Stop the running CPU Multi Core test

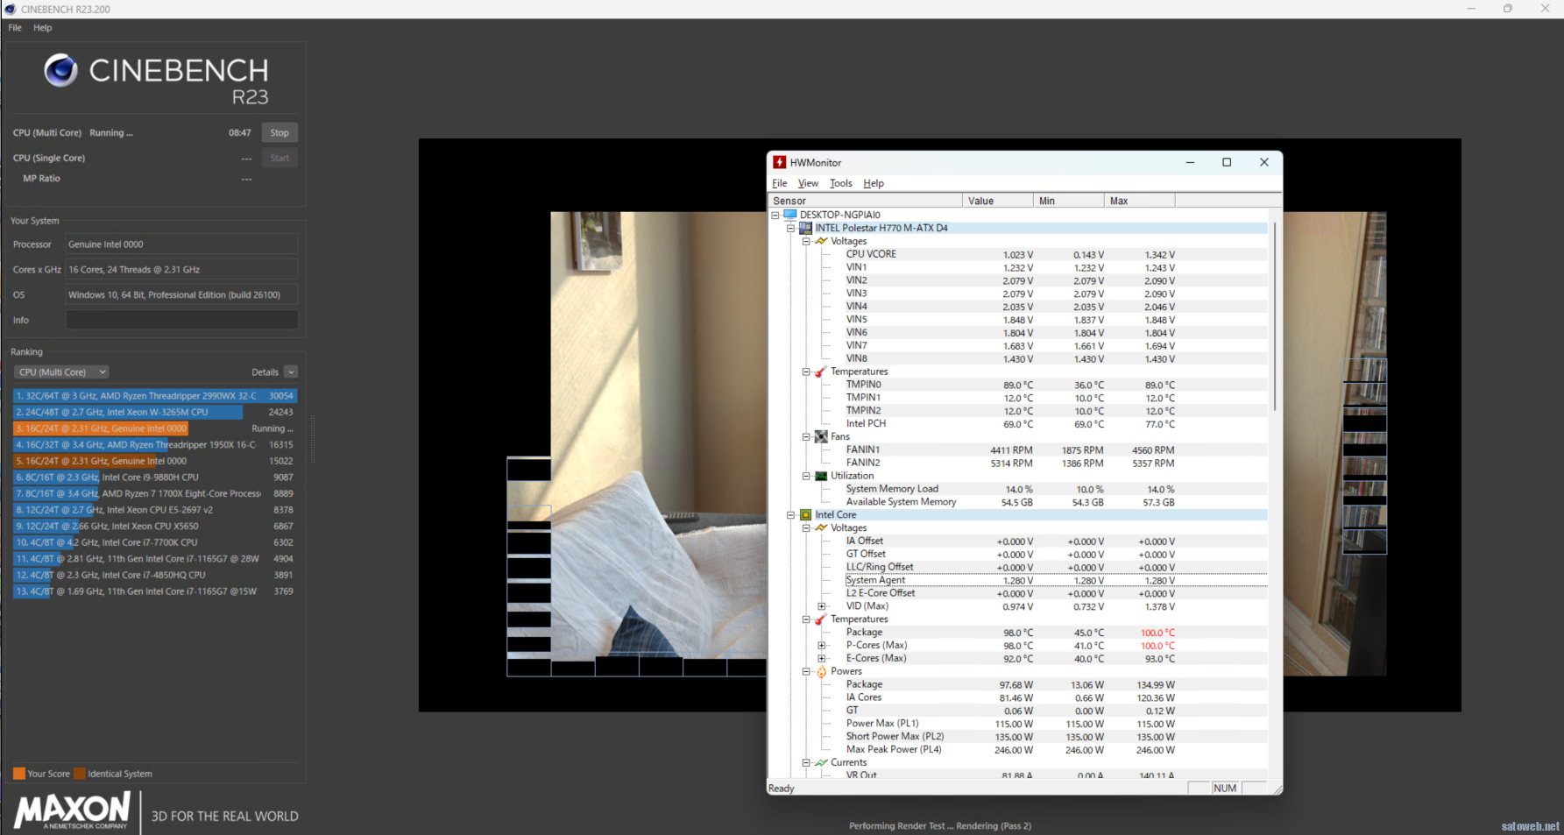tap(280, 133)
